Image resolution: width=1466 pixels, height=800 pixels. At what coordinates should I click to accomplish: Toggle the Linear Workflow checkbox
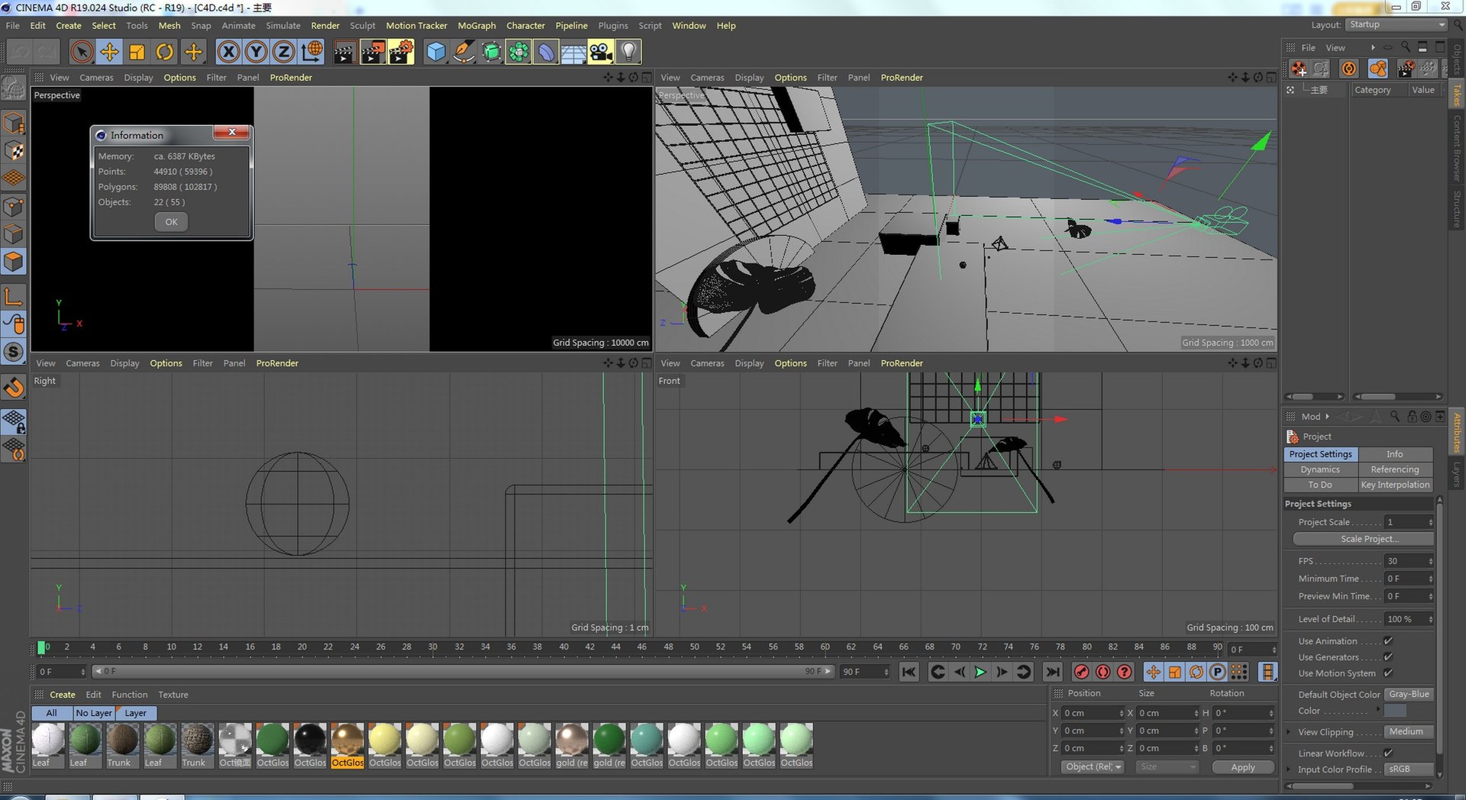(x=1388, y=753)
